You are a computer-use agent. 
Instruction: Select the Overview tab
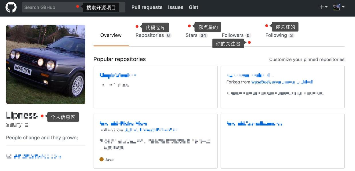pos(111,35)
